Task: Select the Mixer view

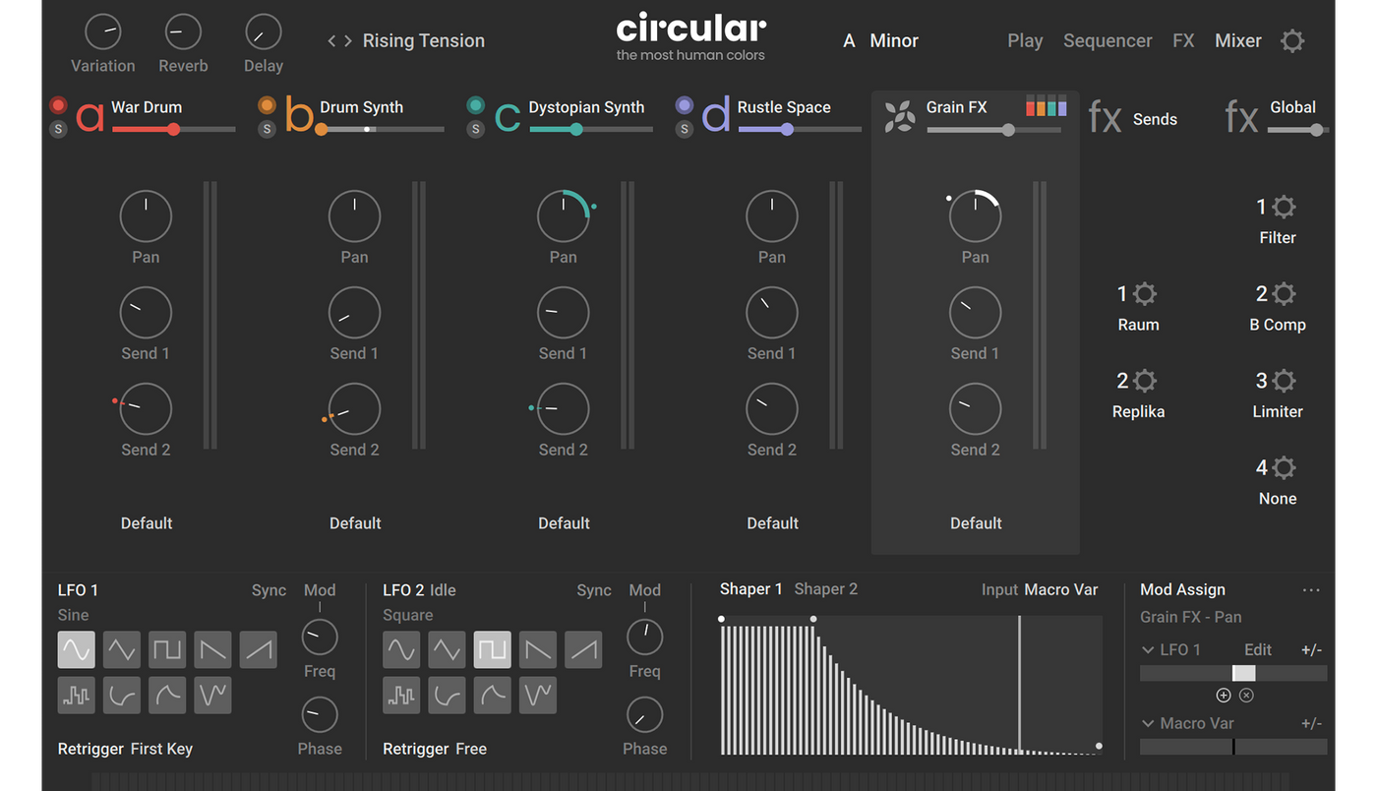Action: click(1238, 41)
